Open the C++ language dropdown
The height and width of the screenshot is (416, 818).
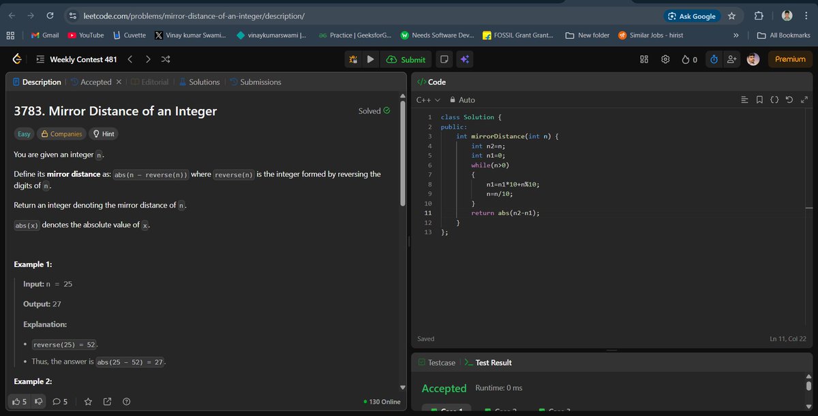pos(427,99)
